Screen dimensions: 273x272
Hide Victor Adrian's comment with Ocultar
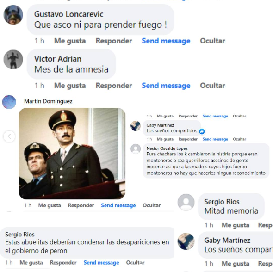(212, 86)
